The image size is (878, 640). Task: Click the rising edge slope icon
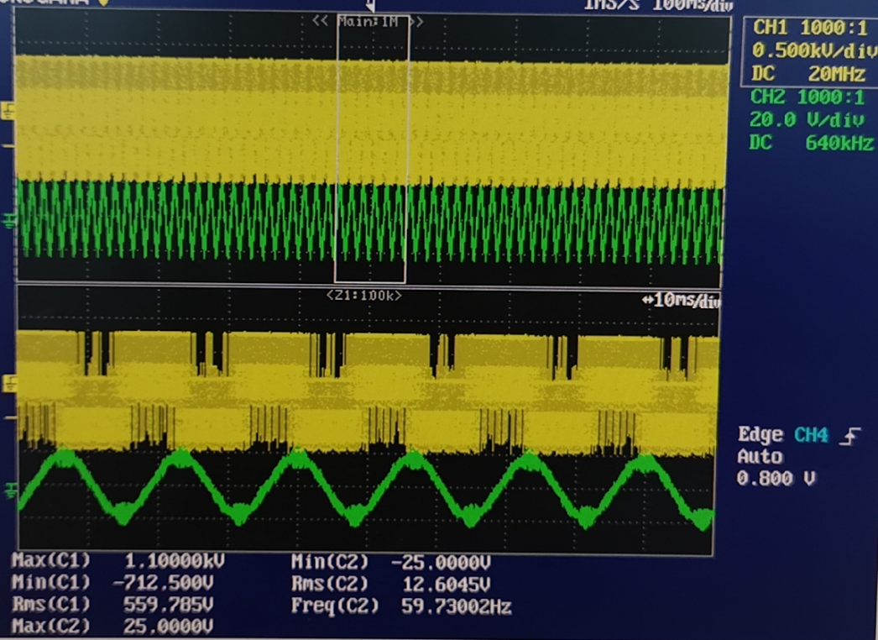pyautogui.click(x=852, y=435)
